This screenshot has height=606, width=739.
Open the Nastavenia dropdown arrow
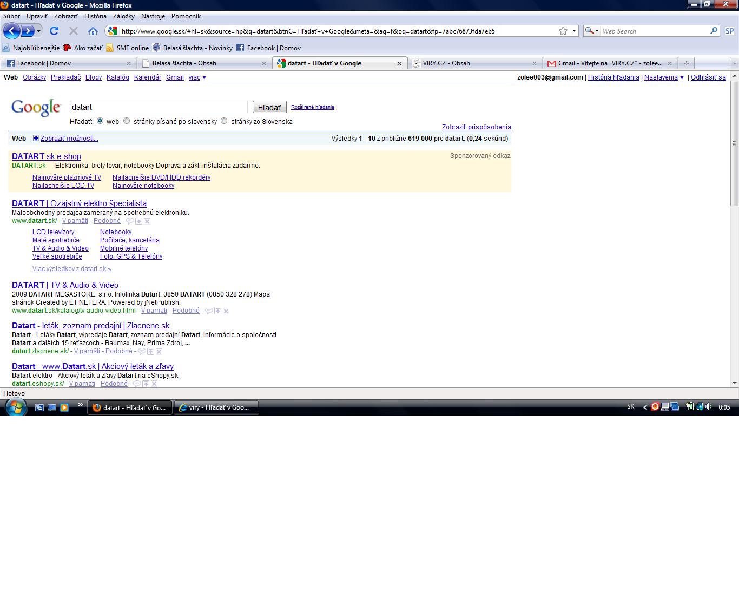coord(682,77)
